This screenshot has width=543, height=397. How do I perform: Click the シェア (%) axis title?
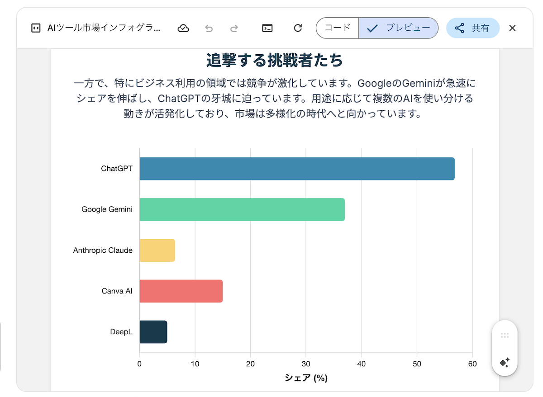tap(306, 378)
